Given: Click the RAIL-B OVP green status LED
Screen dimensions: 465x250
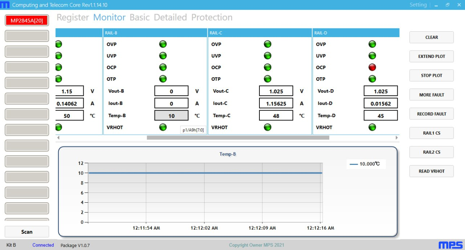Looking at the screenshot, I should [x=163, y=44].
